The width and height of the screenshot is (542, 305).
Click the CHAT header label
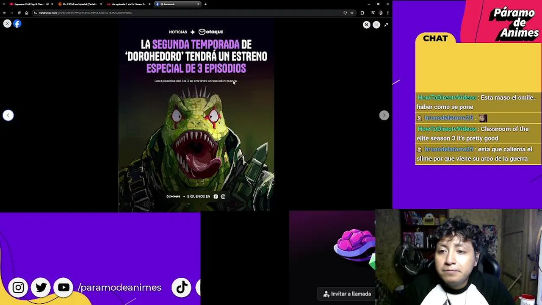point(435,39)
